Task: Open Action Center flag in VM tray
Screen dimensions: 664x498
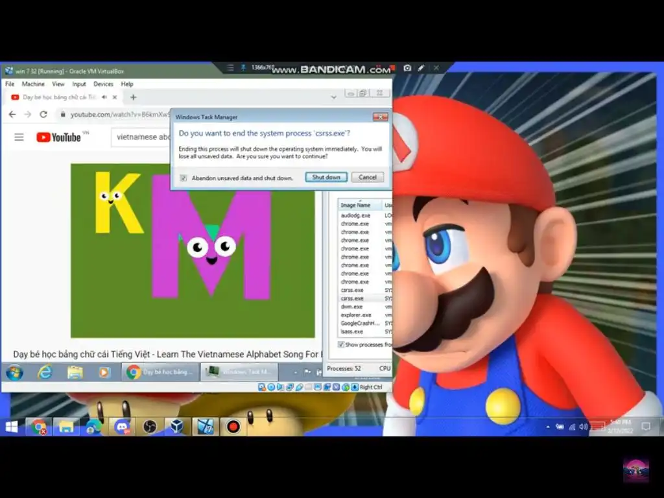Action: point(307,372)
